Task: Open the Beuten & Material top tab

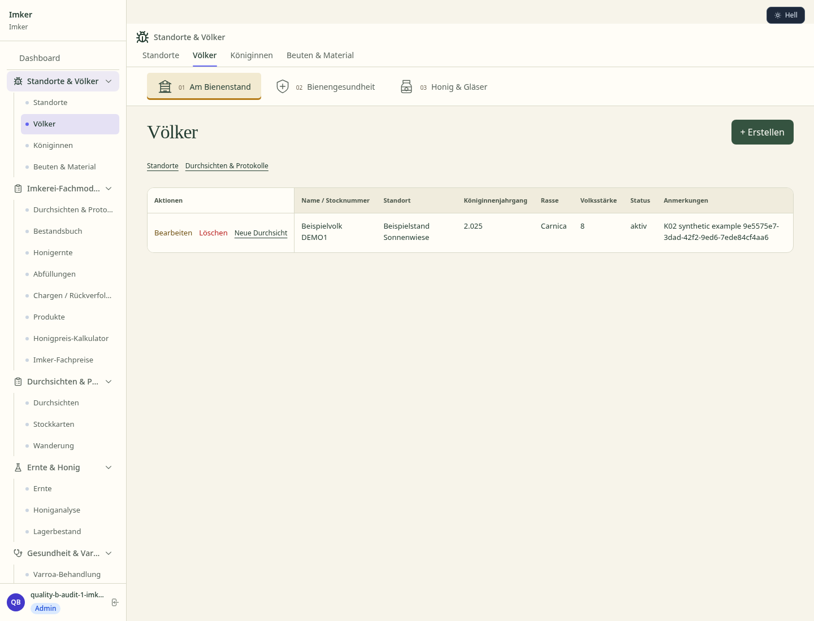Action: point(320,55)
